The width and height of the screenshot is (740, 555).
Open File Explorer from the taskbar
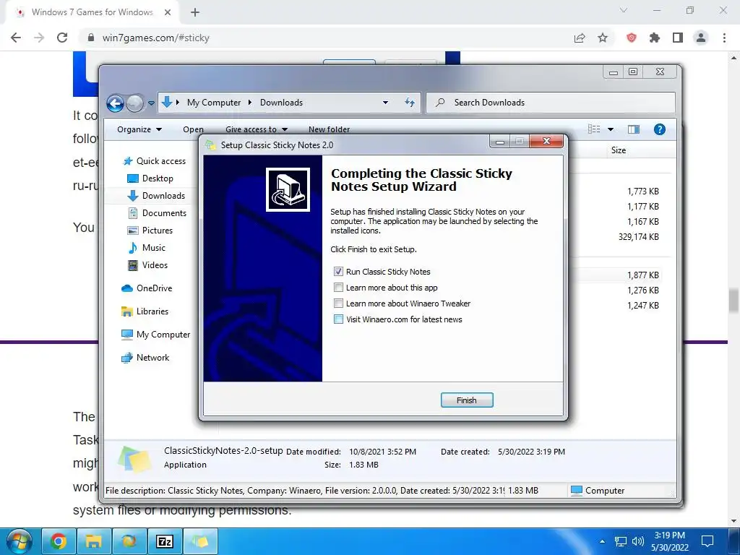click(93, 541)
